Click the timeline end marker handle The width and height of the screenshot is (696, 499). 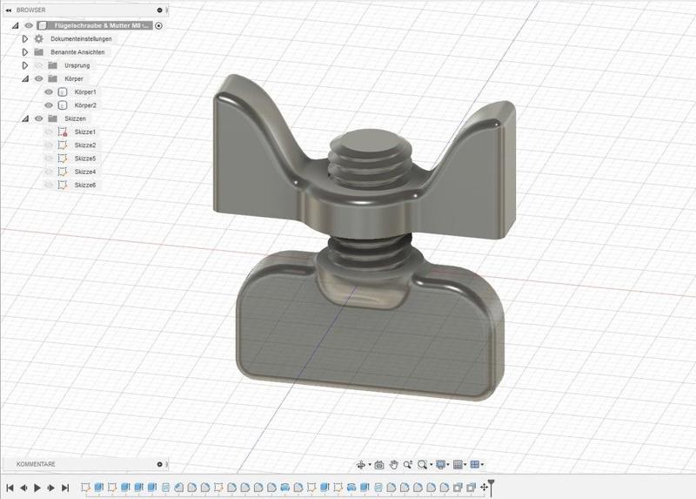[491, 487]
